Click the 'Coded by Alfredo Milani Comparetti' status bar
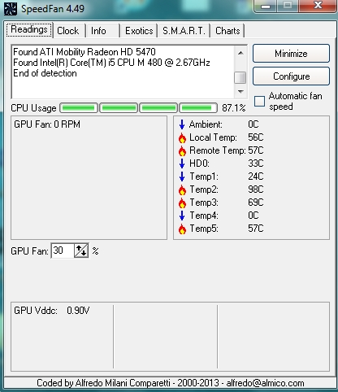 tap(171, 383)
